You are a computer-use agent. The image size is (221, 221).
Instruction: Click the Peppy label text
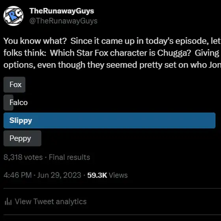(20, 139)
